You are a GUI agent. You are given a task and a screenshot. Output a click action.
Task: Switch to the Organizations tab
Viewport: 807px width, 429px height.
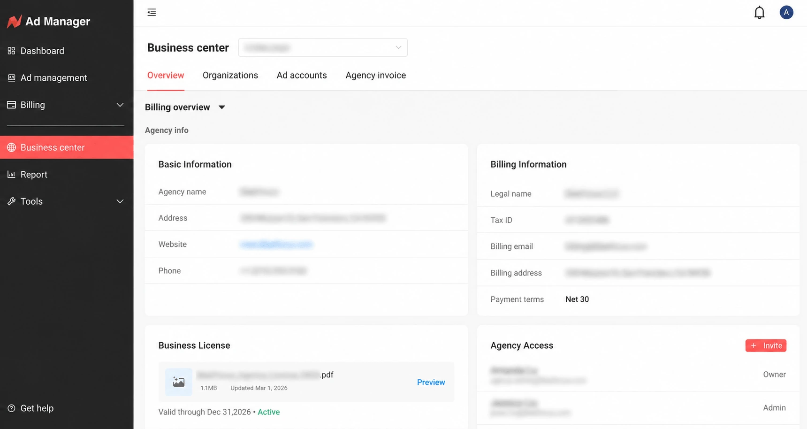pos(230,76)
